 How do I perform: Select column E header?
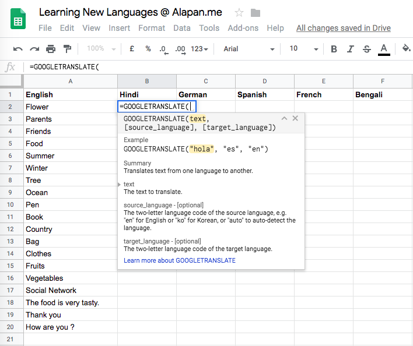pyautogui.click(x=324, y=81)
